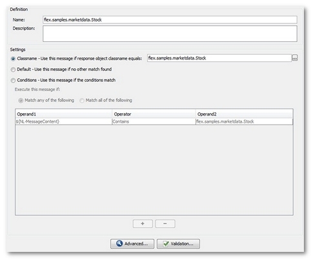311x259 pixels.
Task: Click the green checkmark Validation icon
Action: [x=166, y=243]
